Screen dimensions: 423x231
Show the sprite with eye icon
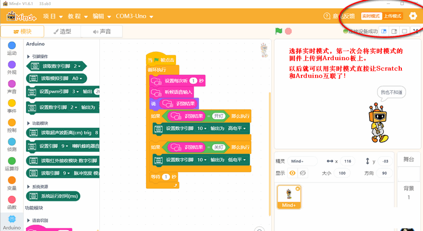point(292,173)
